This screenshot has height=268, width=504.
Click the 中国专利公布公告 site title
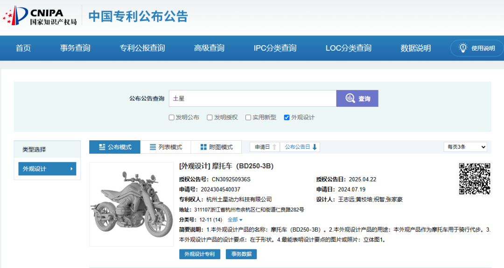[138, 16]
